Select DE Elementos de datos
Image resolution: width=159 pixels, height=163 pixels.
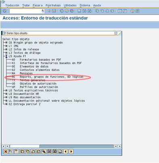click(x=30, y=66)
